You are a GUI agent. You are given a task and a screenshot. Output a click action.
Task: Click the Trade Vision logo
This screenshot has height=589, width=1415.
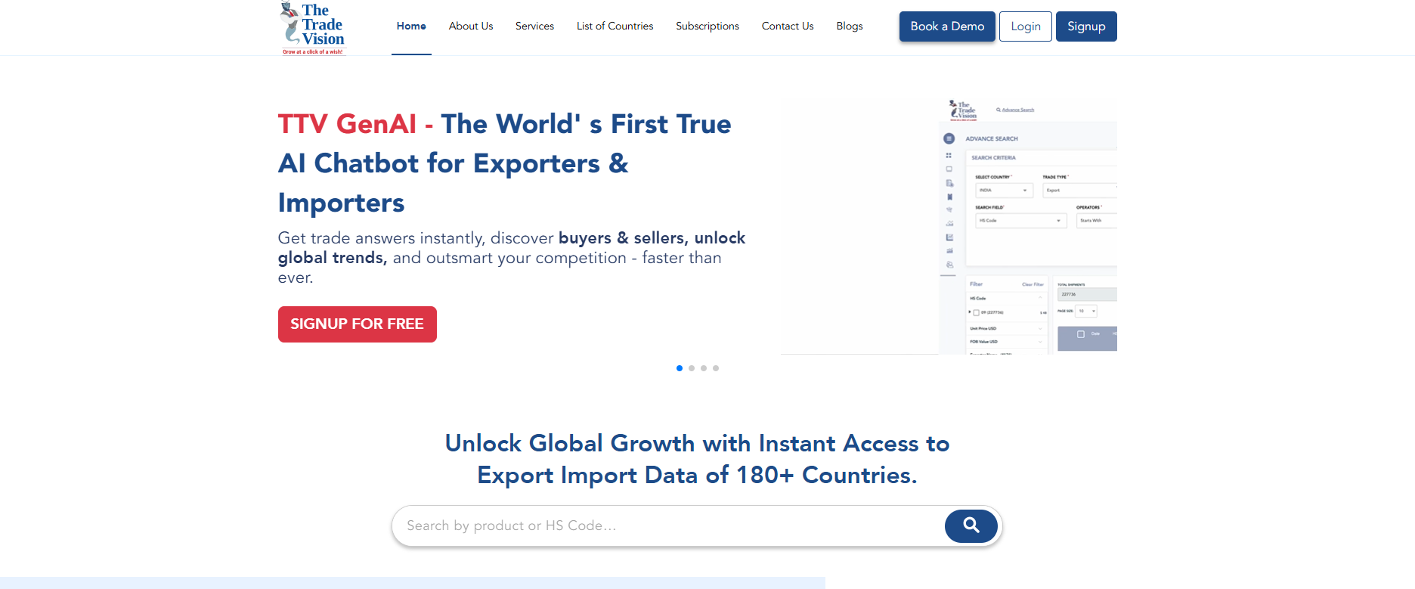point(313,28)
